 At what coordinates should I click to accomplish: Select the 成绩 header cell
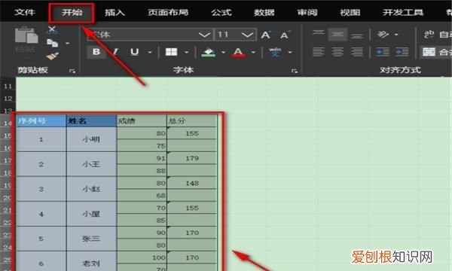pos(142,121)
